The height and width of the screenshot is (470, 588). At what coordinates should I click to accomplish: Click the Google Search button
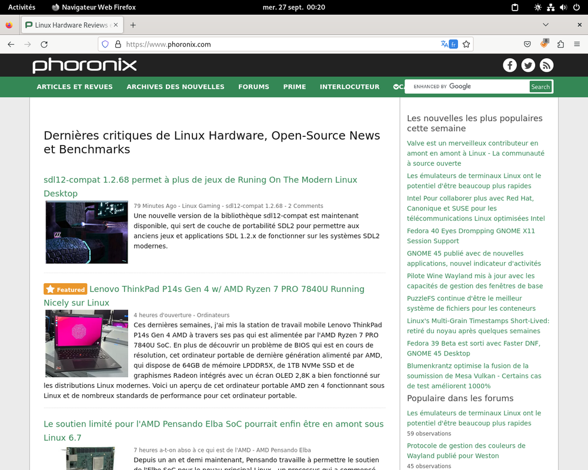540,86
